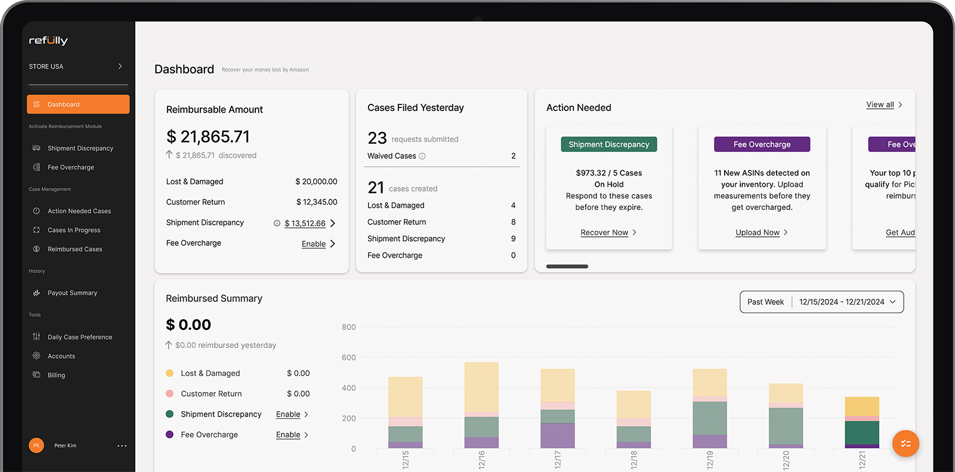The height and width of the screenshot is (472, 955).
Task: Click the Accounts gear icon
Action: pyautogui.click(x=36, y=356)
